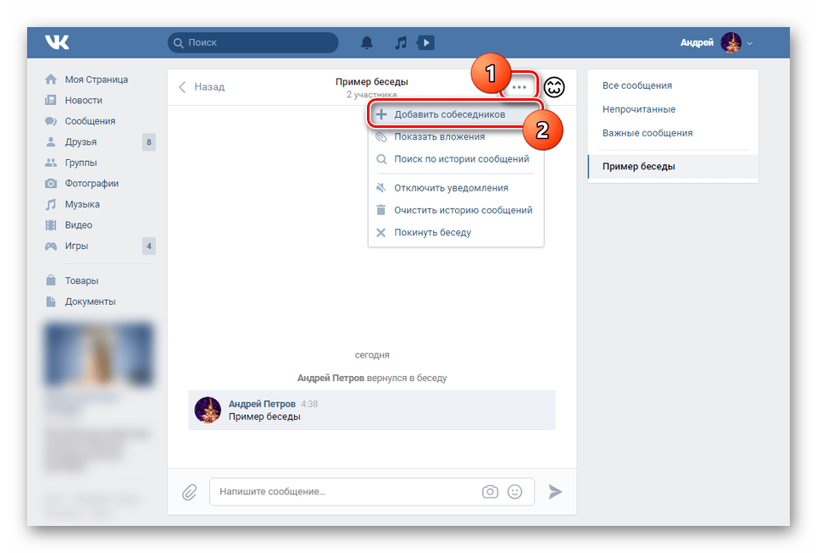This screenshot has width=817, height=553.
Task: Click message timestamp 4:38
Action: [309, 404]
